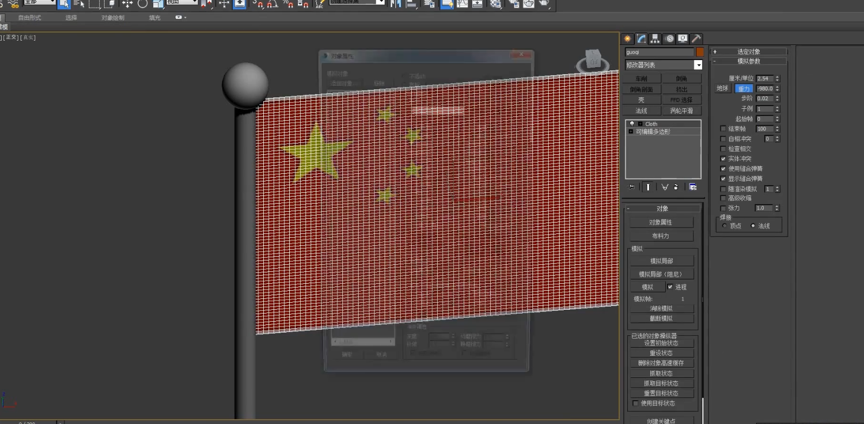The width and height of the screenshot is (864, 424).
Task: Toggle the Percent Snap icon
Action: pyautogui.click(x=288, y=4)
